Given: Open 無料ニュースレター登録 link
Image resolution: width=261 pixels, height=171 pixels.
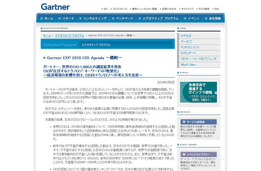Looking at the screenshot, I should pos(145,9).
